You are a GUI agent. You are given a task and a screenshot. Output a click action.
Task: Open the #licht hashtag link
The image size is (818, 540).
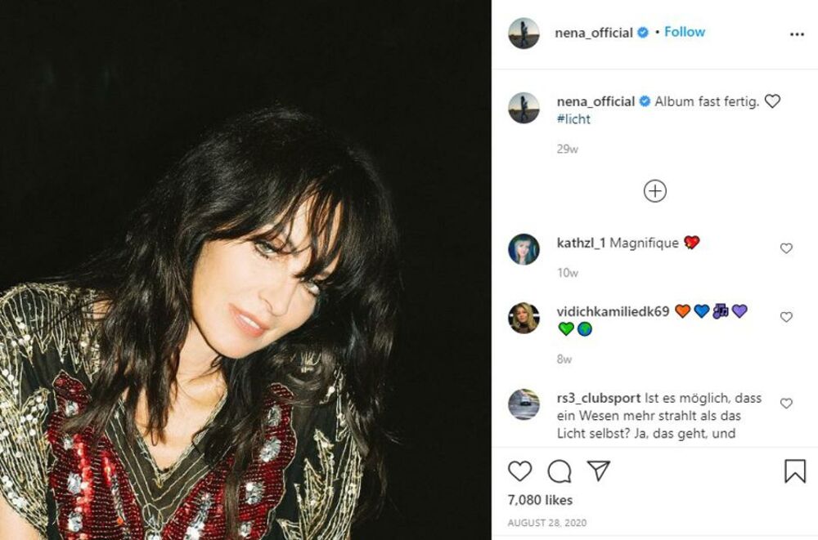[573, 119]
